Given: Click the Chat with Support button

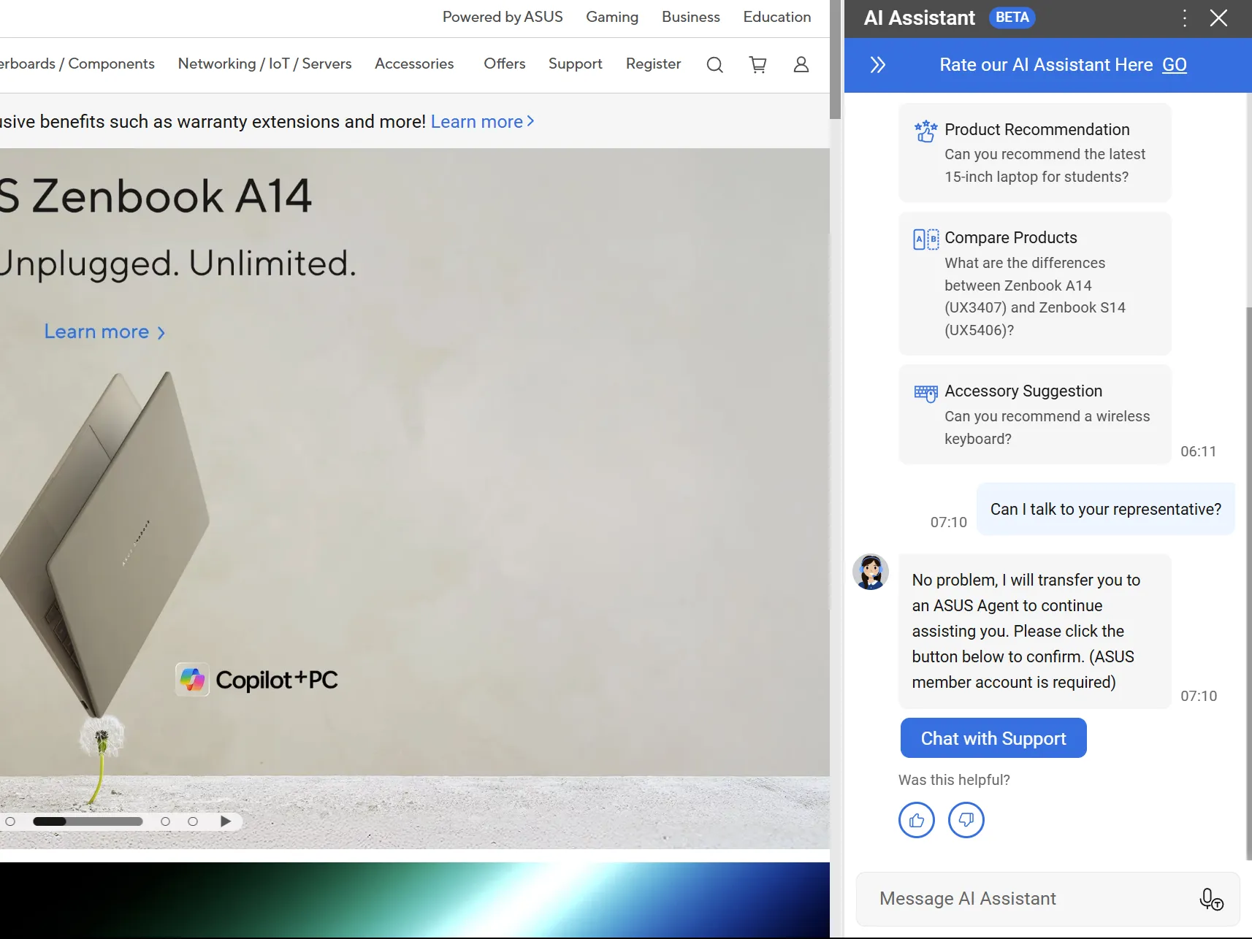Looking at the screenshot, I should [x=993, y=738].
